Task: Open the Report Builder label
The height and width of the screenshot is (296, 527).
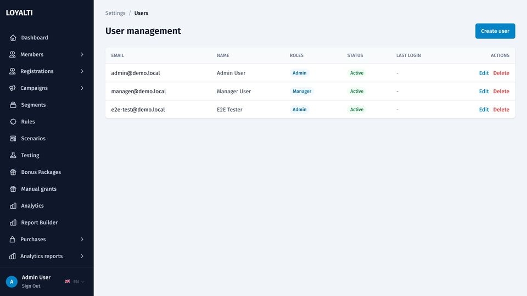Action: coord(40,223)
